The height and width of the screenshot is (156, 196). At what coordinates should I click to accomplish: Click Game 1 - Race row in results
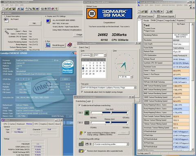click(x=166, y=71)
